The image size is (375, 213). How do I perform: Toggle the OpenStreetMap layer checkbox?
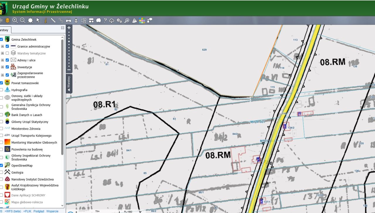[1, 166]
